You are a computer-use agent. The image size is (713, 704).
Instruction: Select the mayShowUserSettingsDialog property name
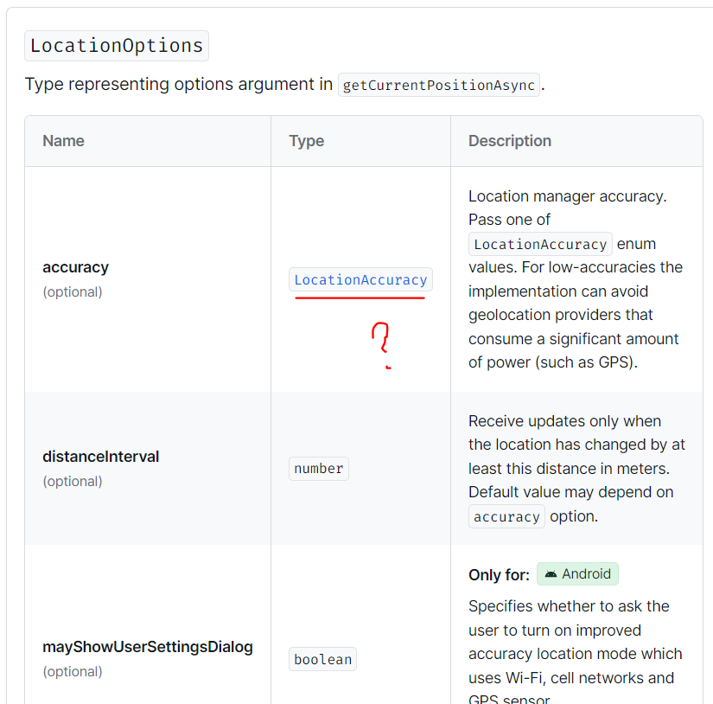(148, 647)
